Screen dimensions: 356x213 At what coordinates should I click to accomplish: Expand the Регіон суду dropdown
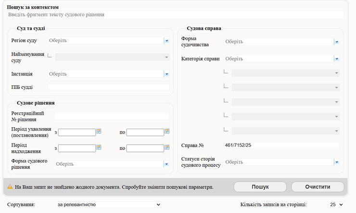(166, 41)
